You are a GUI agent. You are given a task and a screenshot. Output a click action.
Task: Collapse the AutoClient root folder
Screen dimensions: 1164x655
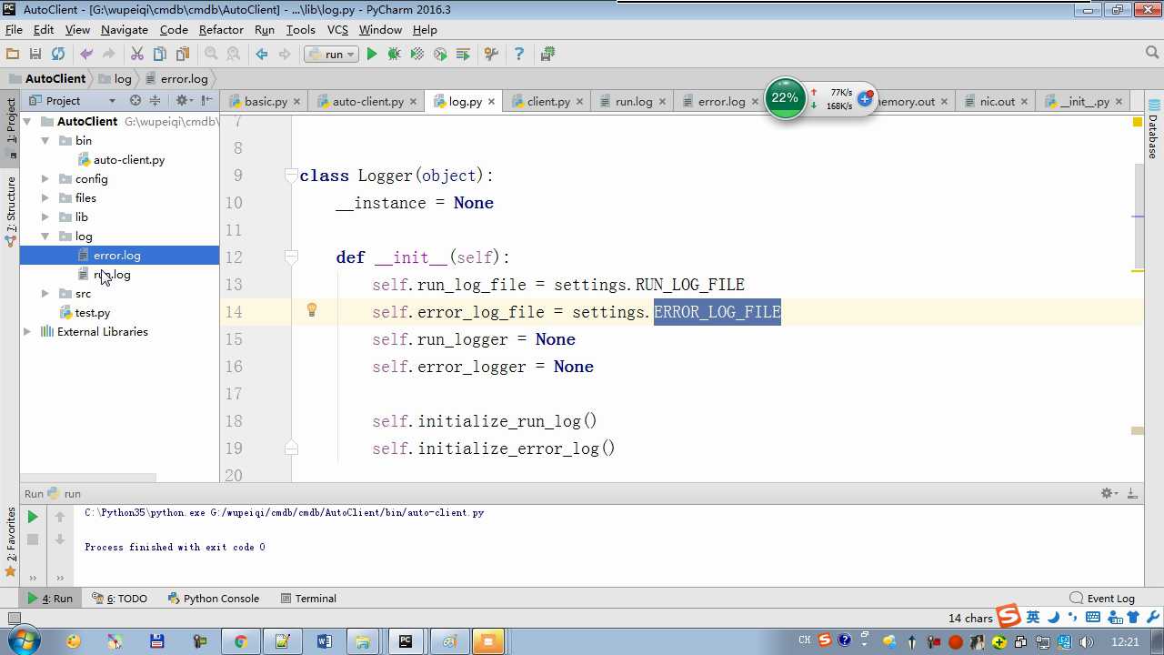click(27, 121)
